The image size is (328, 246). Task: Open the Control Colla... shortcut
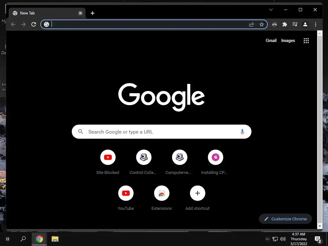[143, 162]
